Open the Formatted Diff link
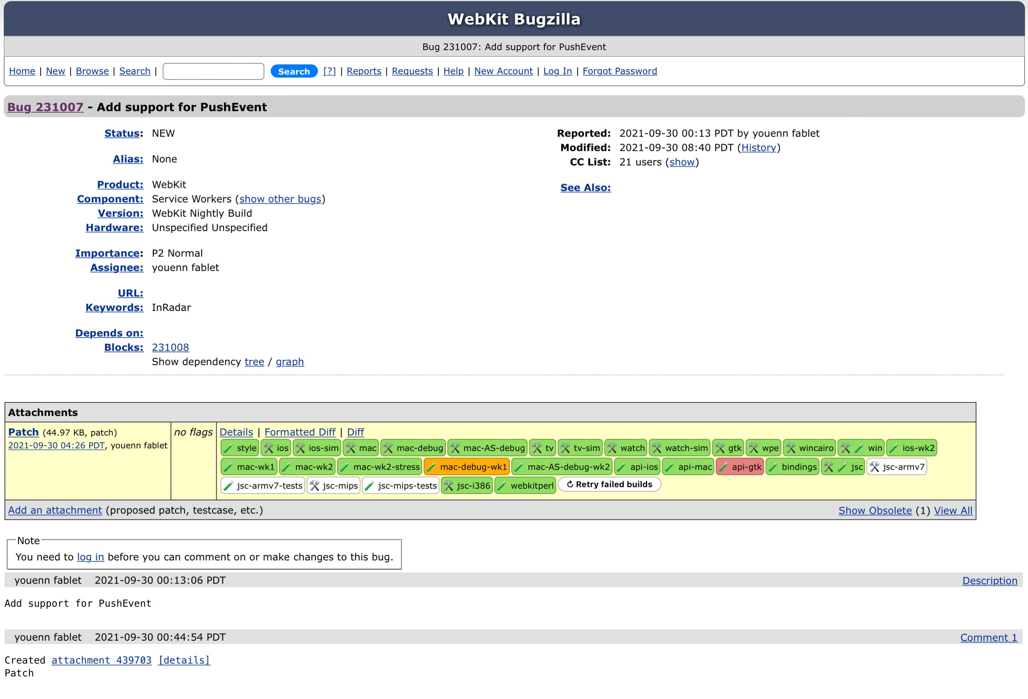The width and height of the screenshot is (1028, 699). coord(300,432)
